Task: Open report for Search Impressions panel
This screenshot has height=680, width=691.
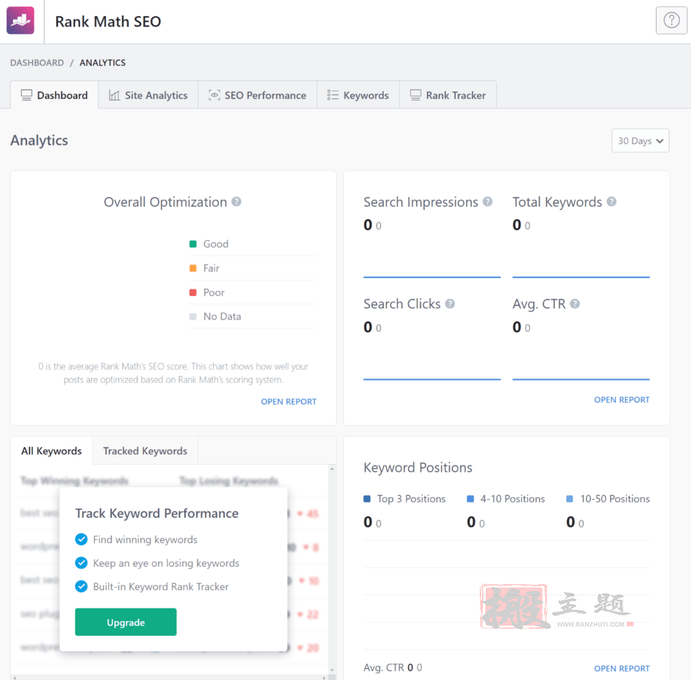Action: 621,400
